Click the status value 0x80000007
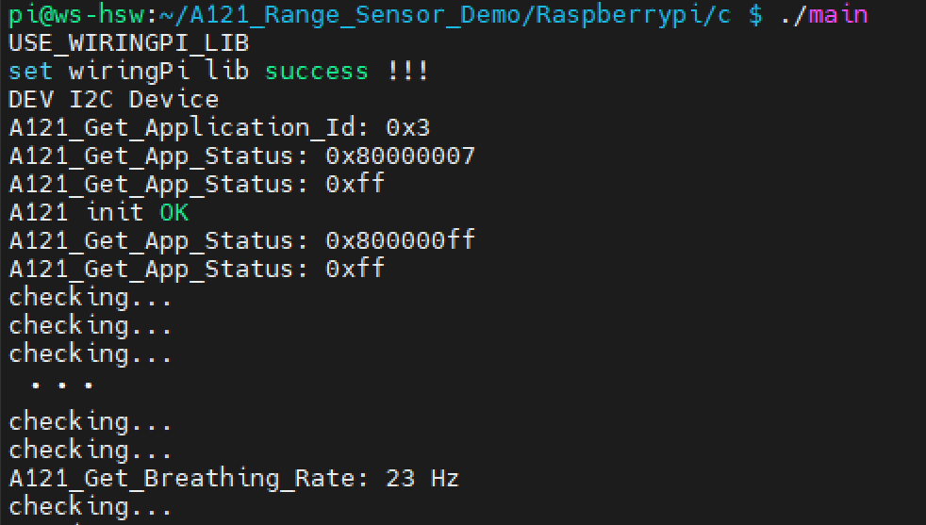The image size is (926, 525). (400, 156)
